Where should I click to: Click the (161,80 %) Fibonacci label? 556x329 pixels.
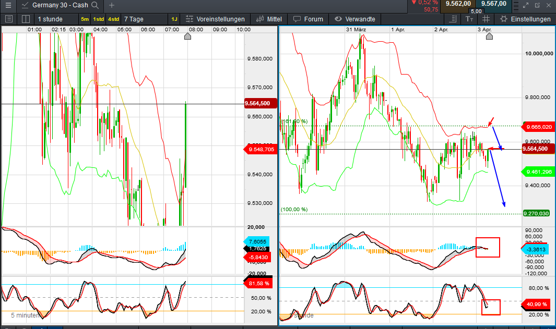tap(294, 121)
